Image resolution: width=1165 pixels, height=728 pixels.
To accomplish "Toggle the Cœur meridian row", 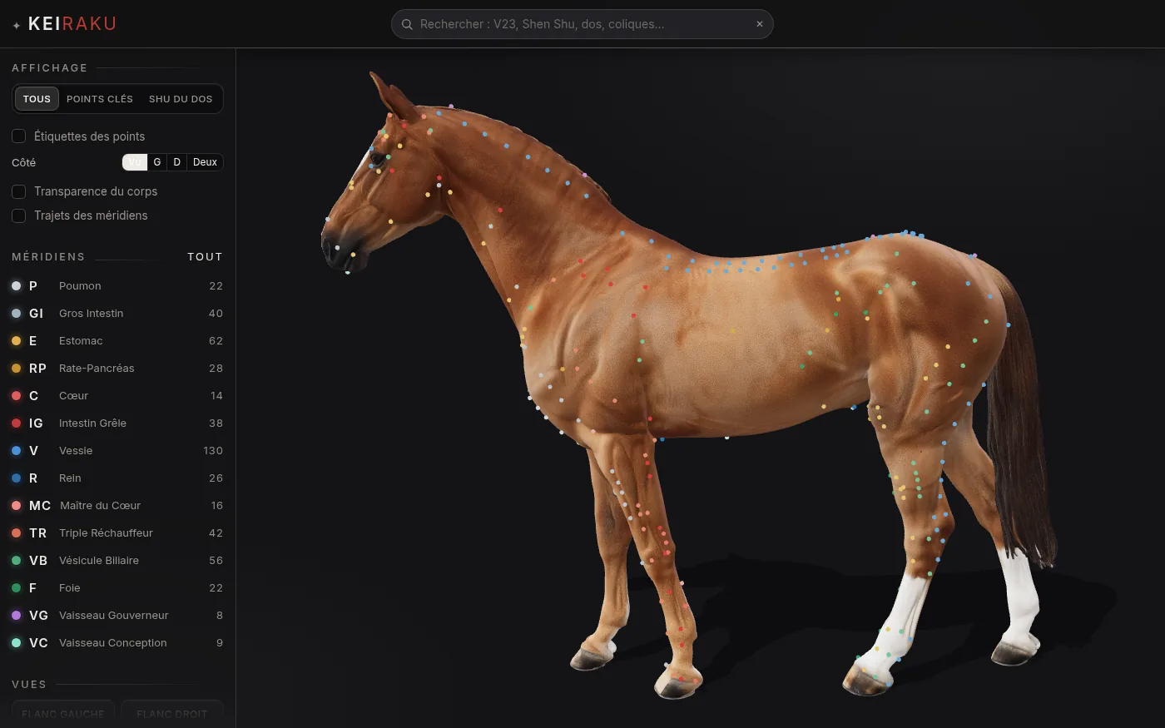I will tap(117, 396).
